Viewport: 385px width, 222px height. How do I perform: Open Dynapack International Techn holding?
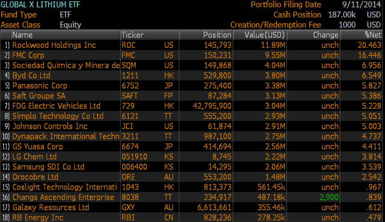(66, 136)
